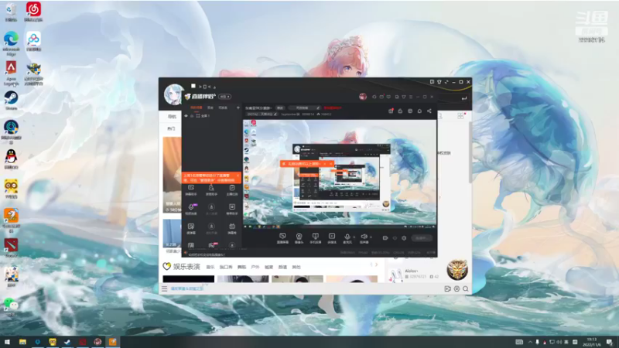
Task: Open streaming settings gear icon
Action: pyautogui.click(x=404, y=238)
